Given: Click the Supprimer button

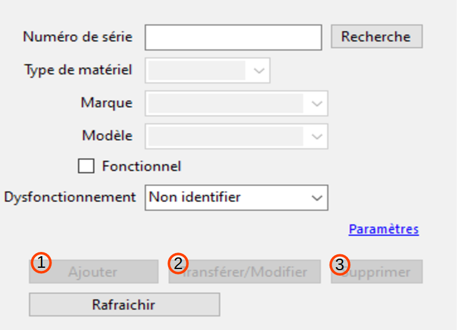Looking at the screenshot, I should pos(377,272).
